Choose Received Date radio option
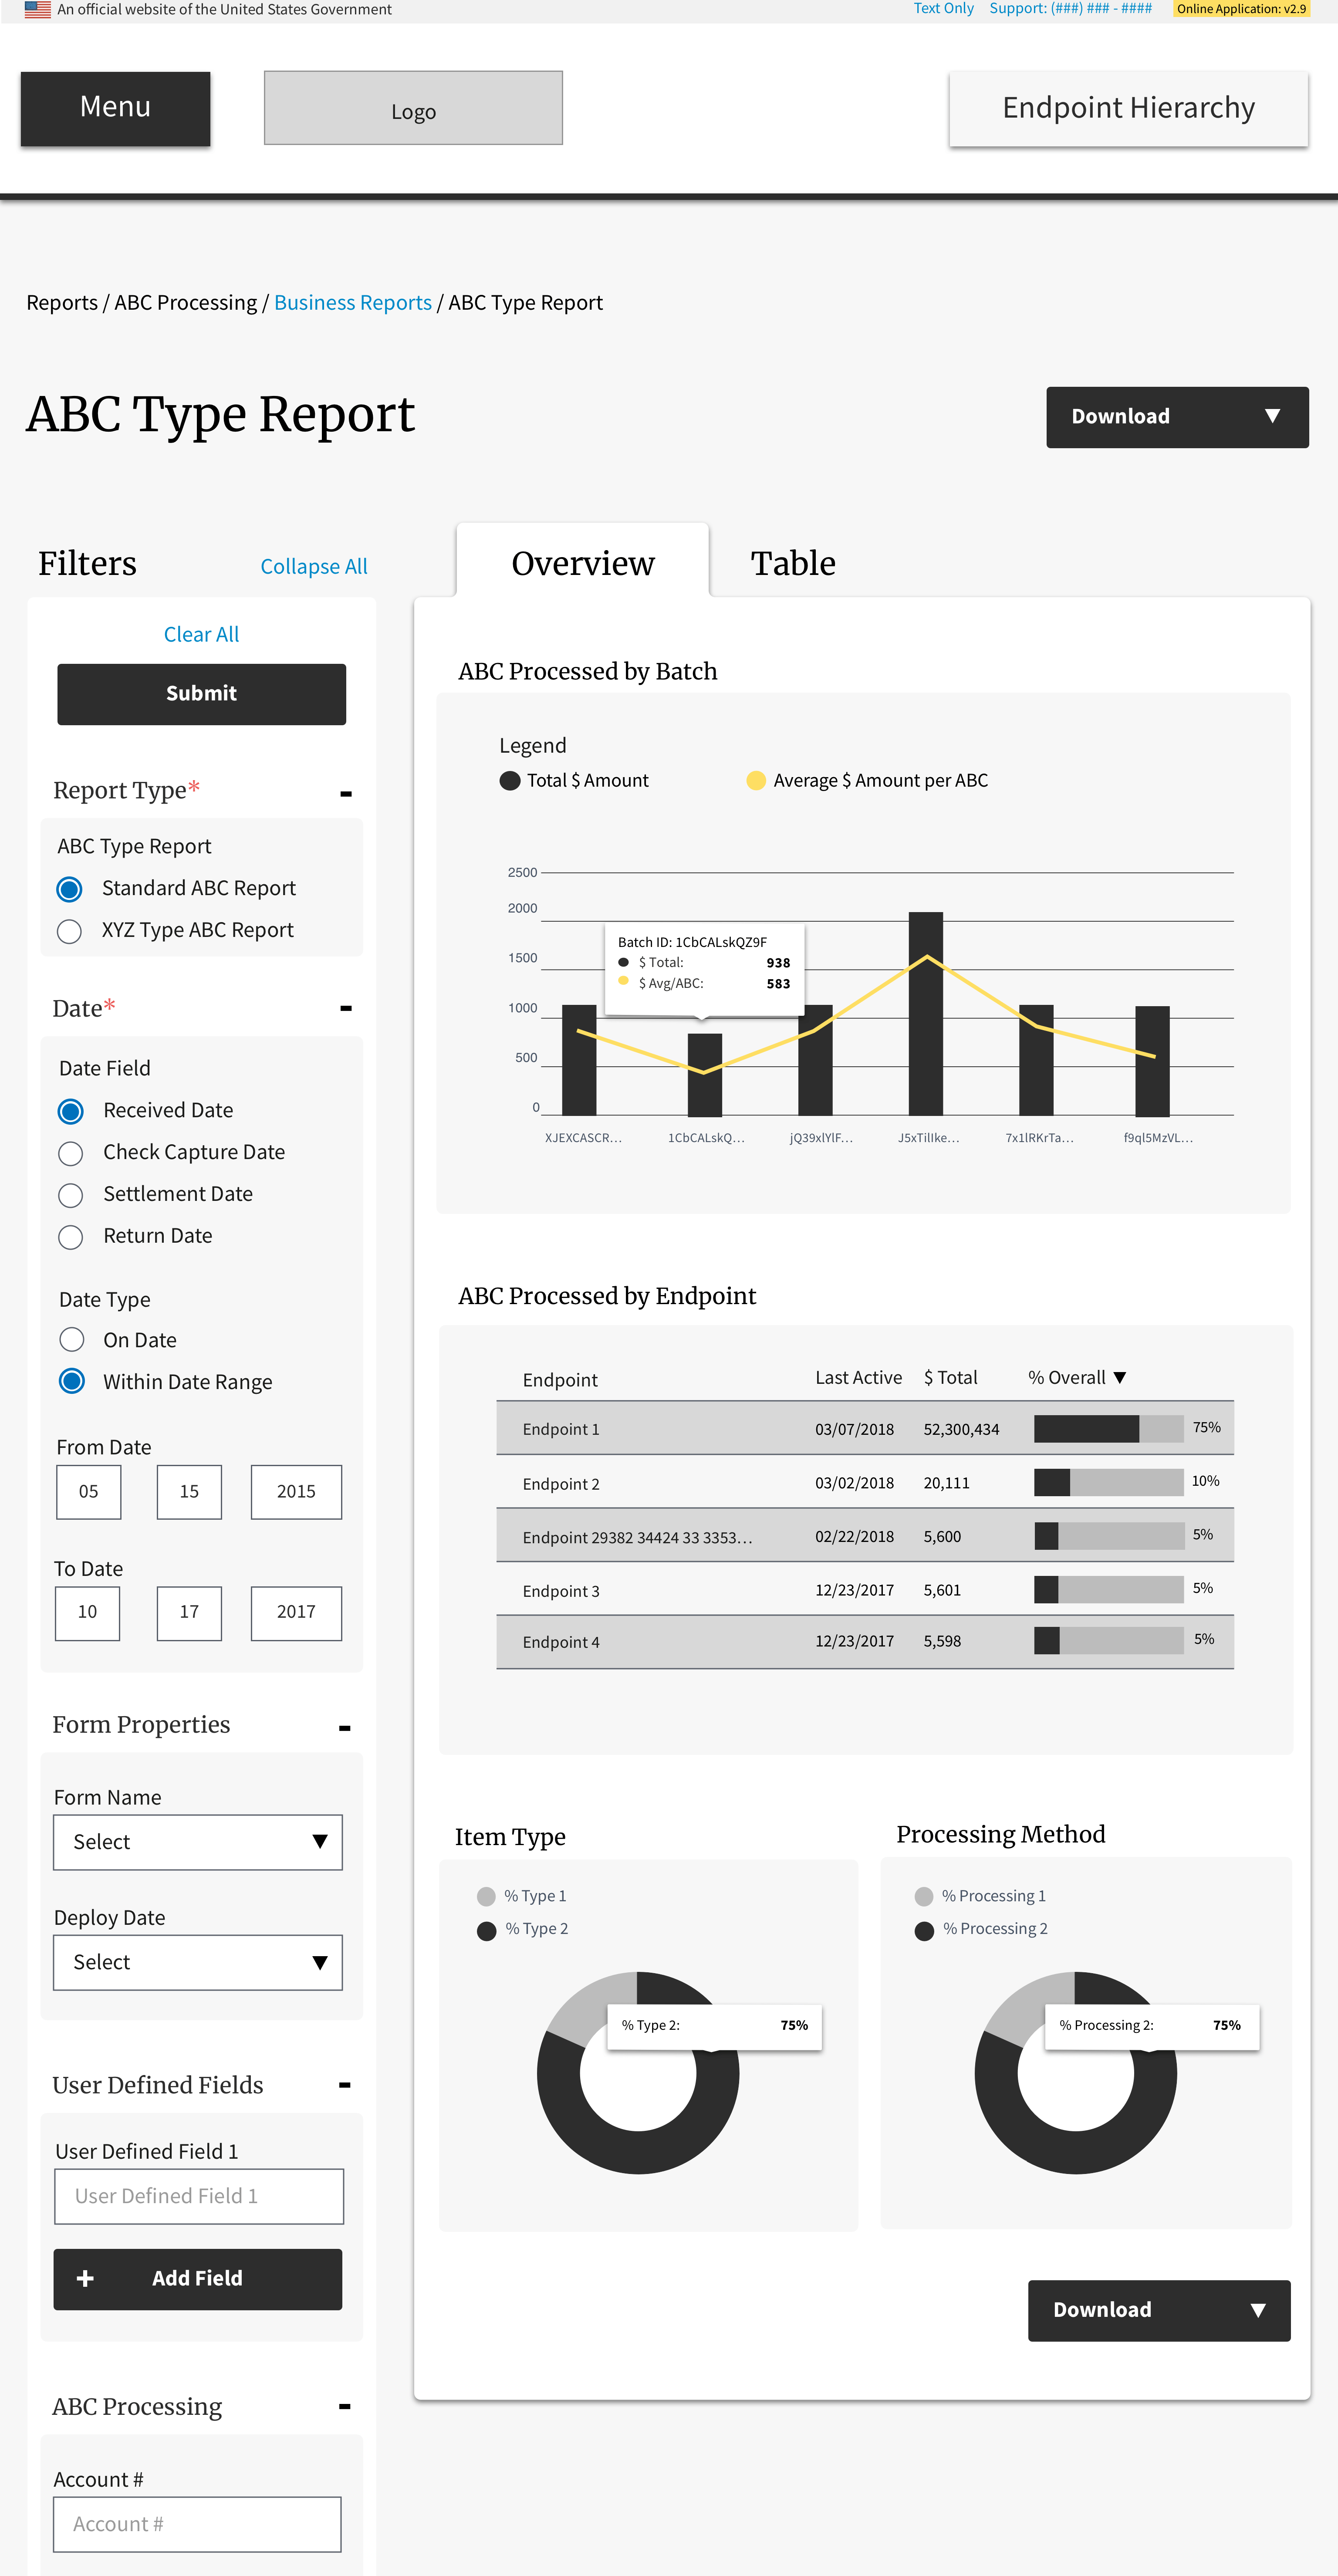This screenshot has width=1338, height=2576. click(70, 1111)
